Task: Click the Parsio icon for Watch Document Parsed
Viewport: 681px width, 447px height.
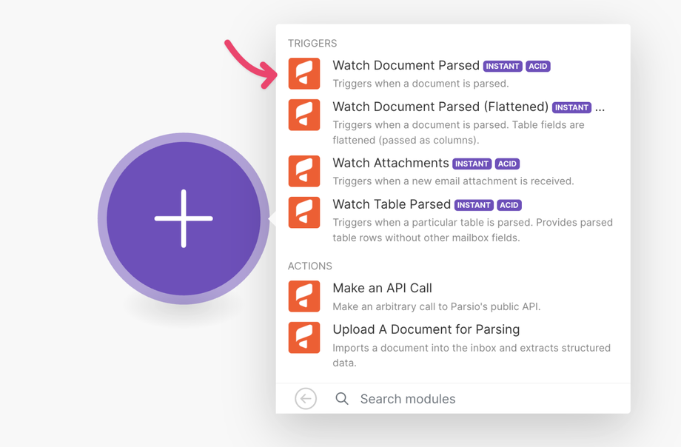Action: coord(304,73)
